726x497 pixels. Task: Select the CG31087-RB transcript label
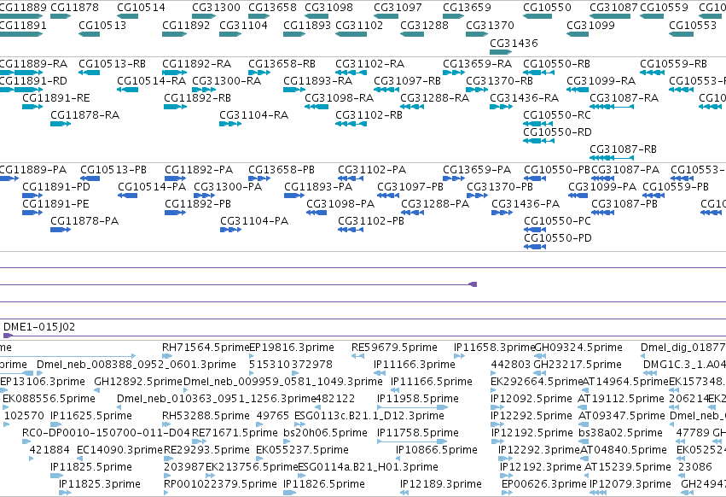(x=624, y=149)
